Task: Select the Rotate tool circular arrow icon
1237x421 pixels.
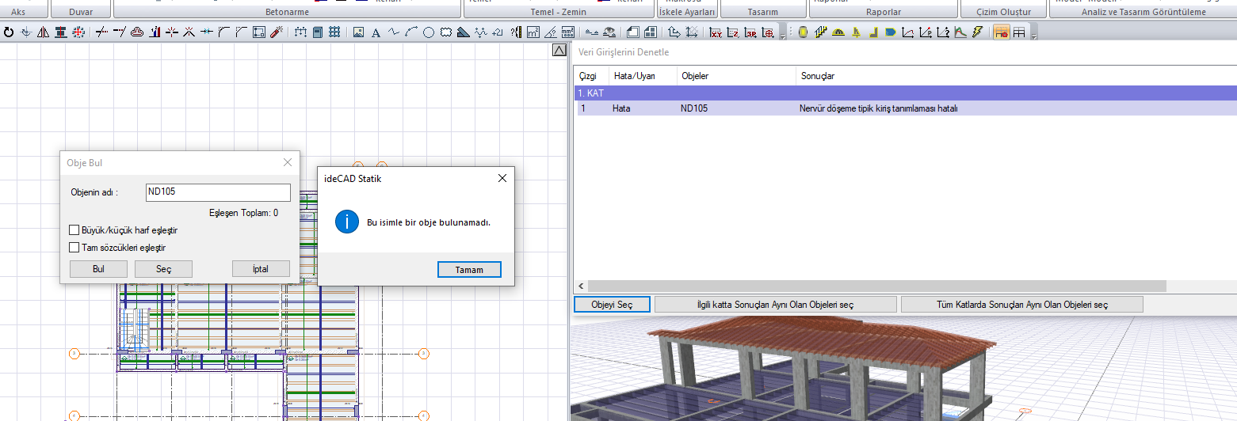Action: pos(9,32)
